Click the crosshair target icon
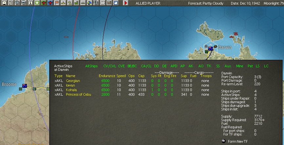Viewport: 284px width, 145px height. click(x=96, y=3)
